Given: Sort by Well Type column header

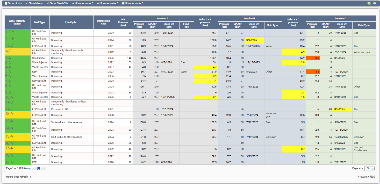Looking at the screenshot, I should point(40,22).
